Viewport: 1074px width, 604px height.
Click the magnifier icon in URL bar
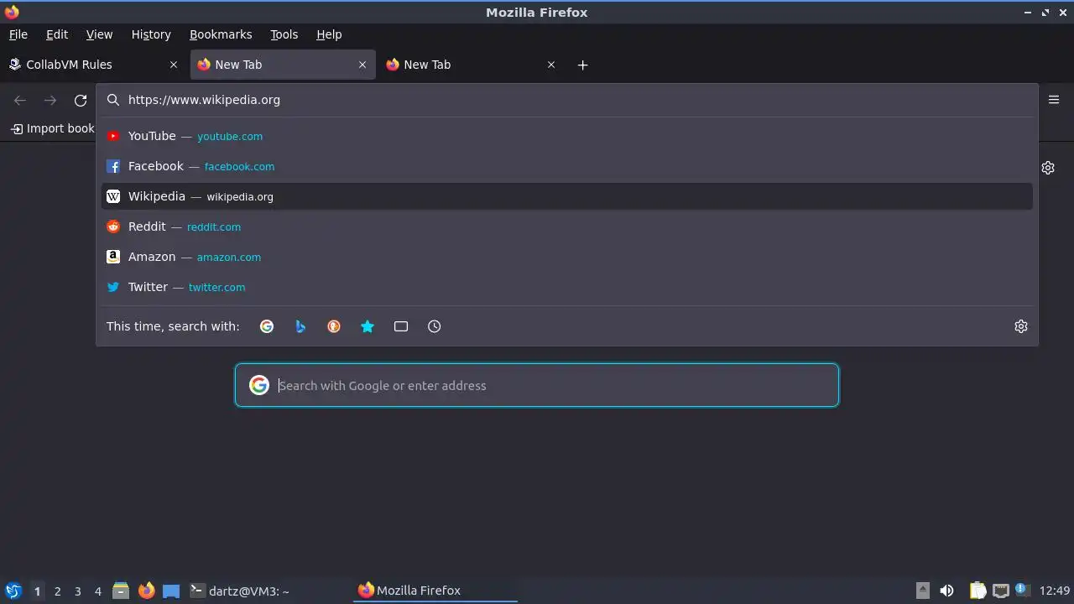(x=113, y=100)
